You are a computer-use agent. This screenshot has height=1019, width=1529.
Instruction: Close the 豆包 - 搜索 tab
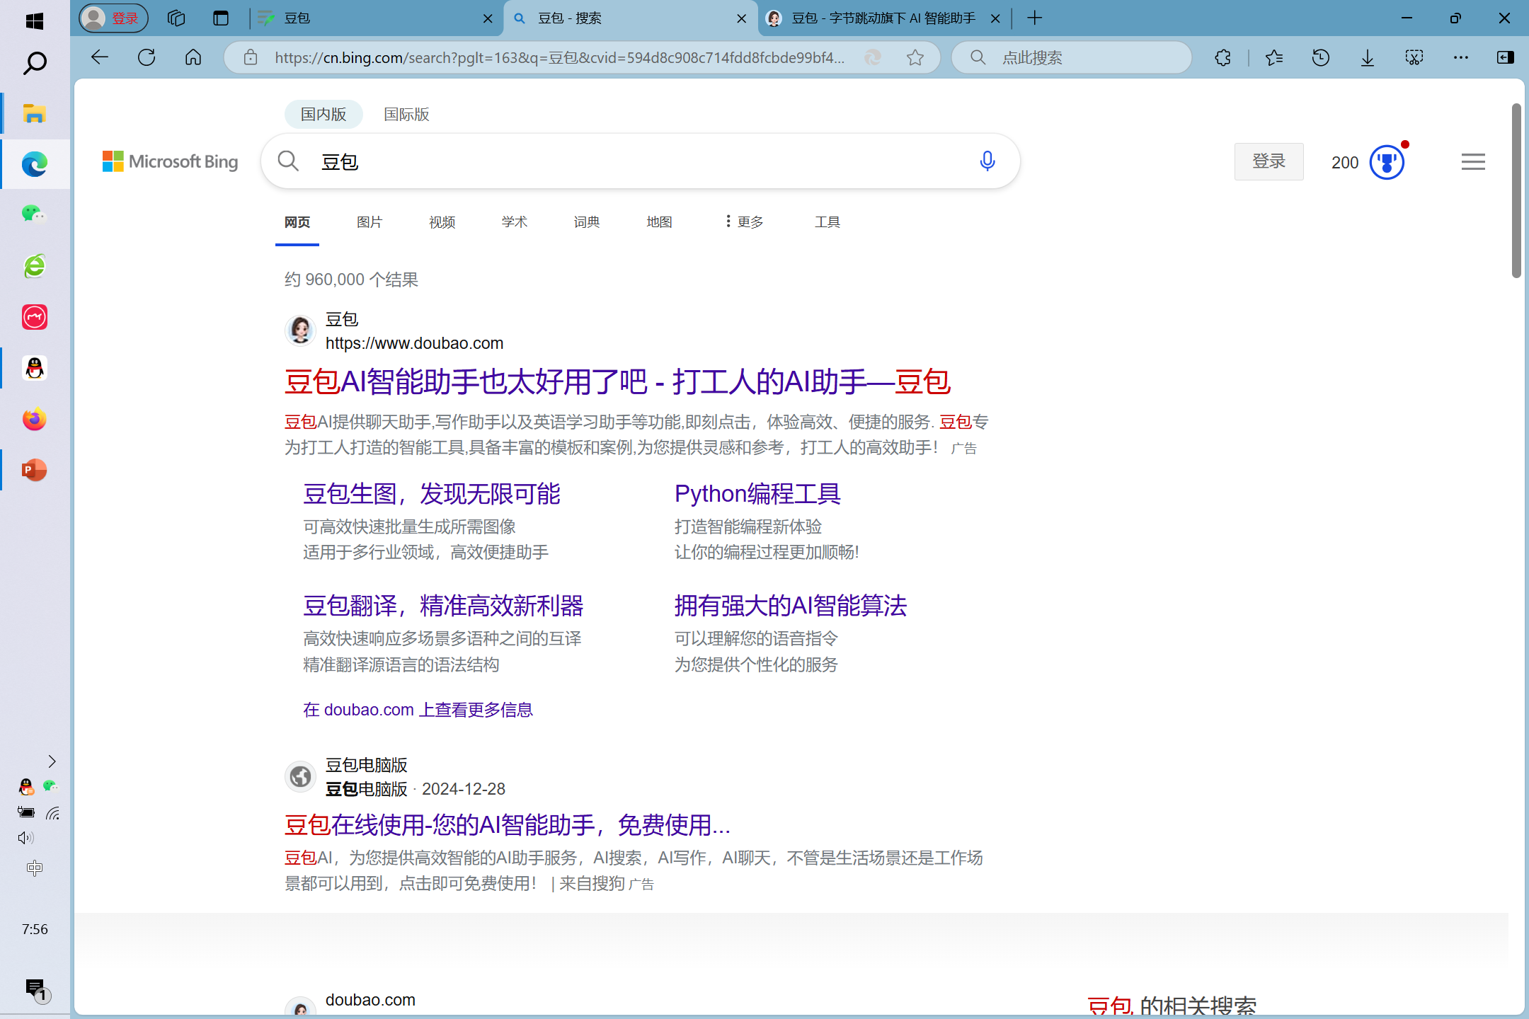(742, 18)
